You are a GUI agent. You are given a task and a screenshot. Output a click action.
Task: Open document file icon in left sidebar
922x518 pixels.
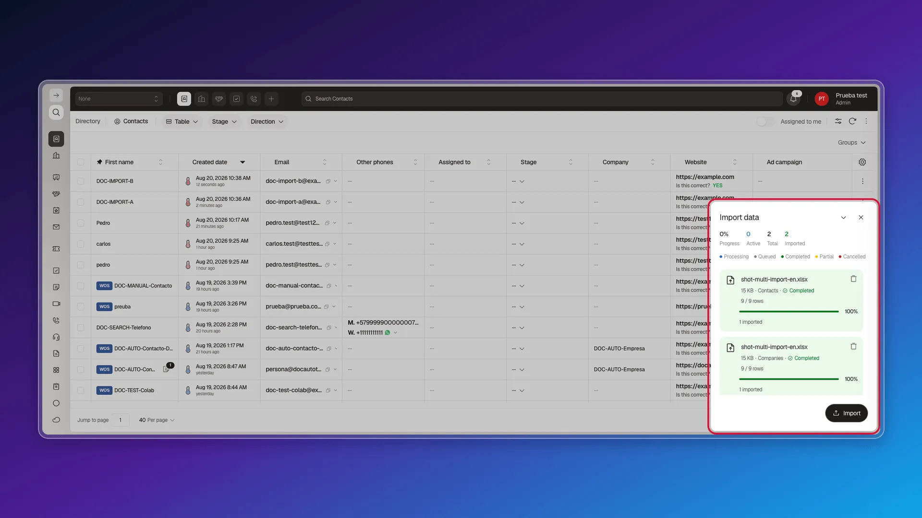tap(56, 353)
